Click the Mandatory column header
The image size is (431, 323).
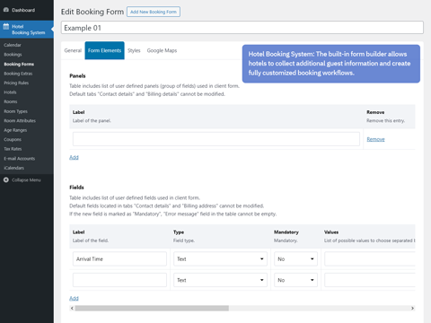286,232
